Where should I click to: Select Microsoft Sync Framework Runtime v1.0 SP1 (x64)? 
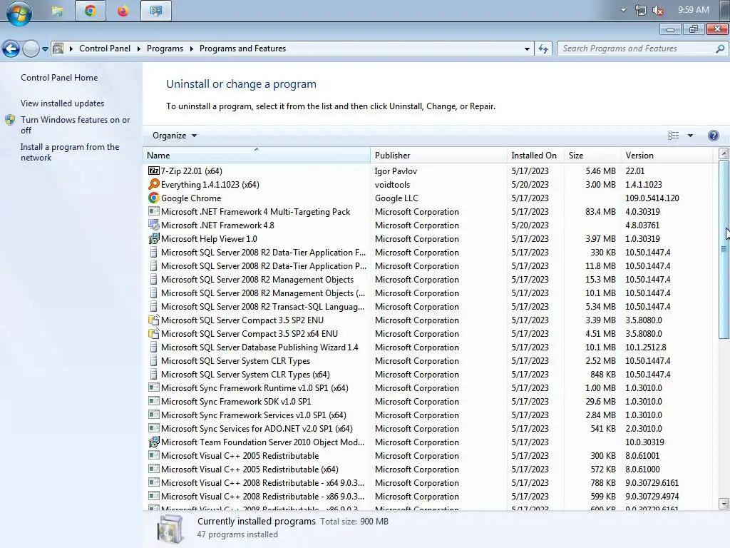pyautogui.click(x=428, y=387)
